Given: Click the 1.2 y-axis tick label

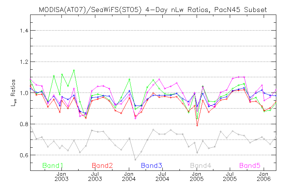Looking at the screenshot, I should click(24, 62).
